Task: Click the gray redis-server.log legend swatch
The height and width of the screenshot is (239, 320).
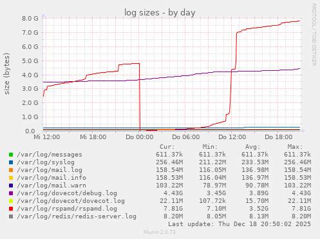Action: point(11,216)
